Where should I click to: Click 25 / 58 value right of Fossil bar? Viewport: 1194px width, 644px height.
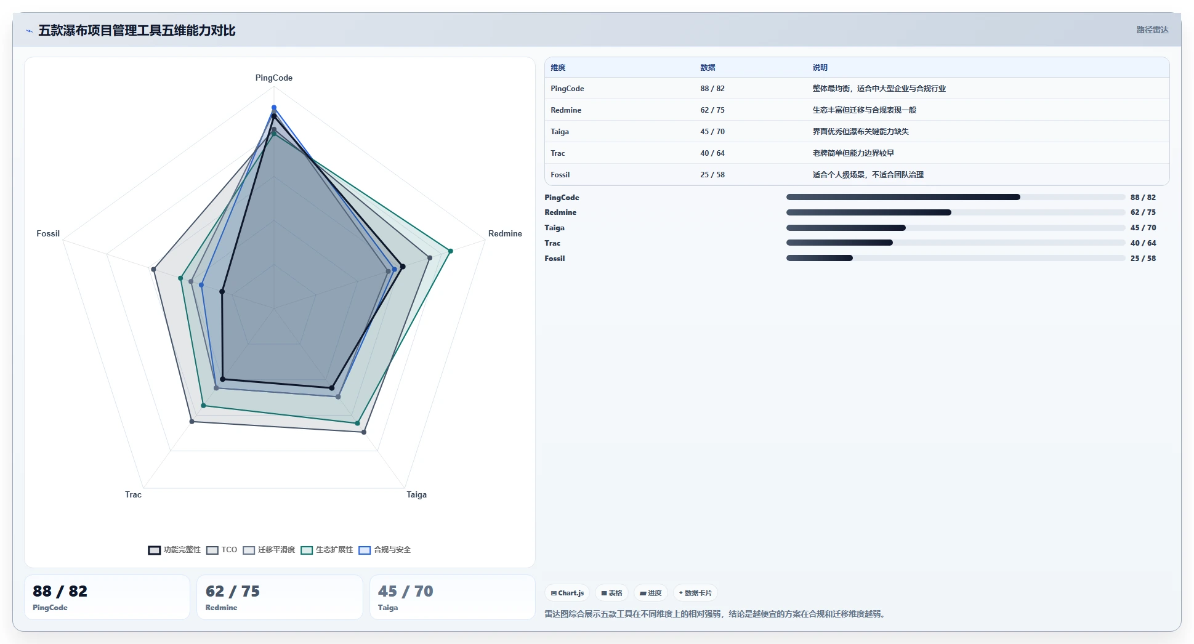1143,259
